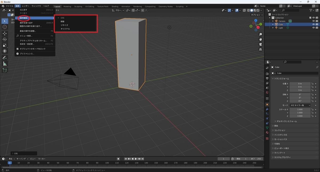Click the timeline horizontal scrollbar
This screenshot has width=320, height=172.
click(132, 167)
